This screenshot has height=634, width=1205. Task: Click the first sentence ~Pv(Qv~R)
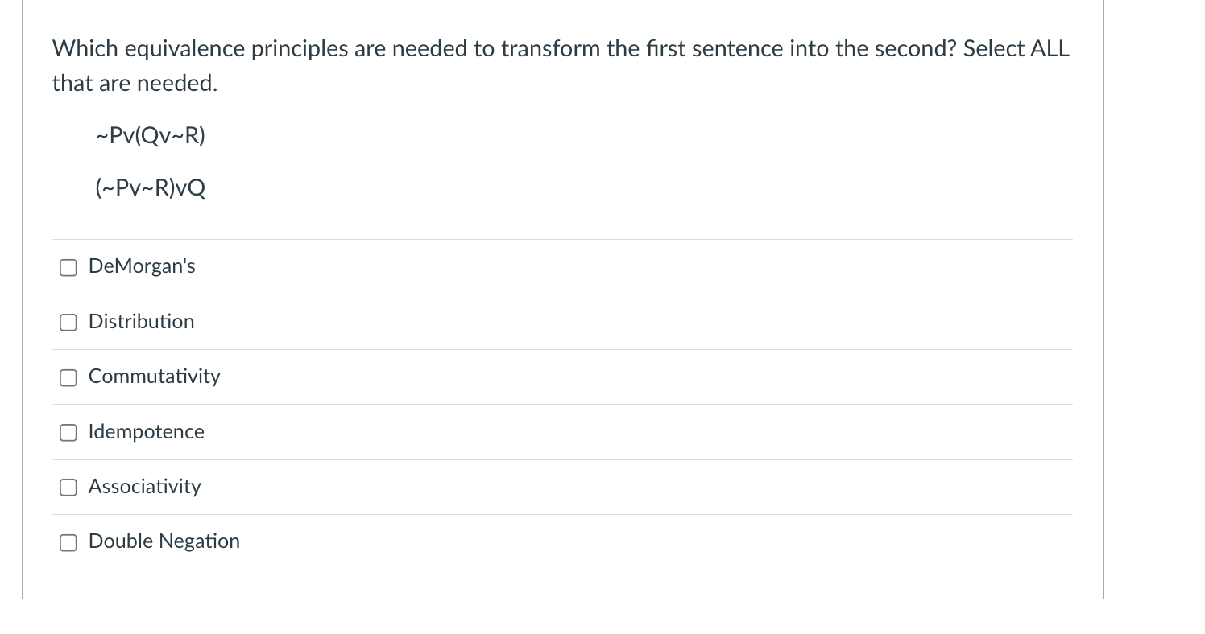(x=150, y=136)
